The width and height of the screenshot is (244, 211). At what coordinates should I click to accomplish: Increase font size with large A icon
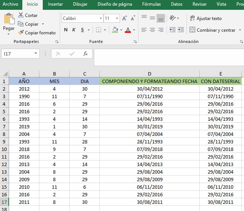tap(125, 18)
